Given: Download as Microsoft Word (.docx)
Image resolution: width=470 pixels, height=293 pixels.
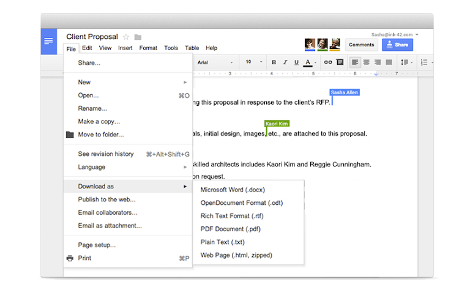Looking at the screenshot, I should point(248,190).
